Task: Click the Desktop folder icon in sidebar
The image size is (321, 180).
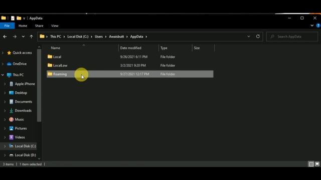Action: tap(11, 92)
